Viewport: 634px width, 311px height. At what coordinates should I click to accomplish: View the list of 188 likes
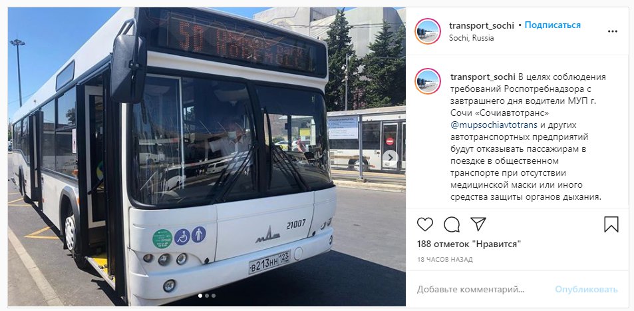[469, 244]
